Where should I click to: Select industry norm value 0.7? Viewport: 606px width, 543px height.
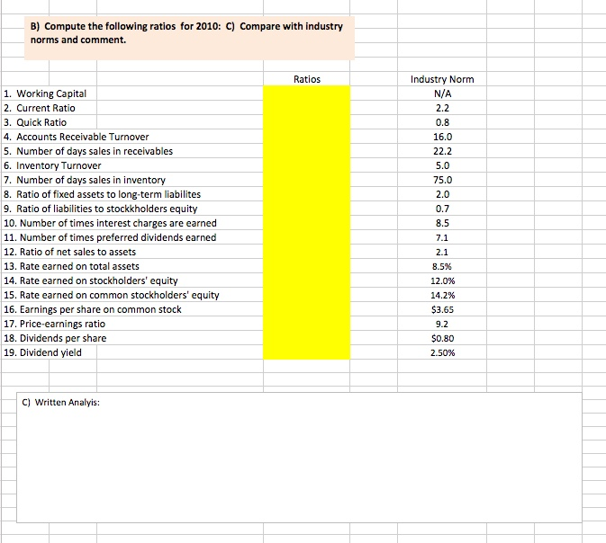442,209
